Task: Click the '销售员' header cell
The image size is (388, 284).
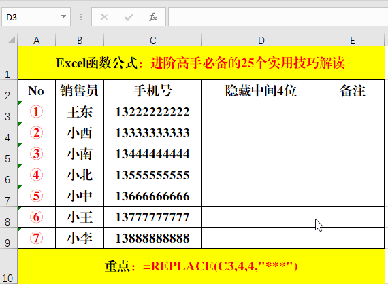Action: pos(80,90)
